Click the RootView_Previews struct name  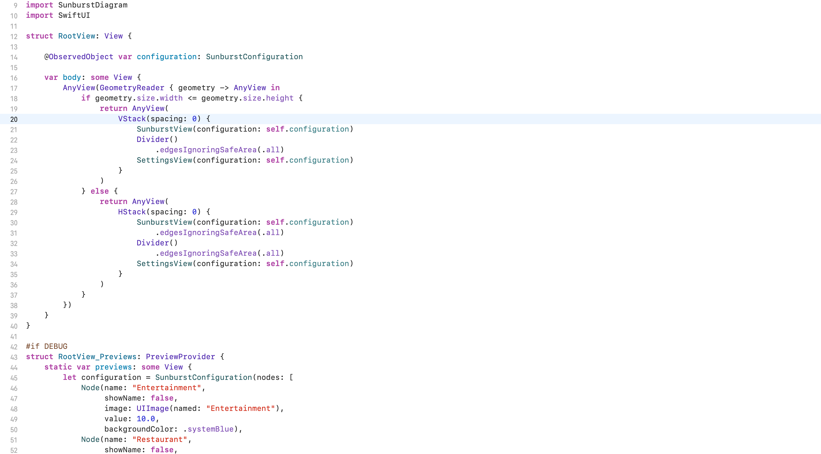[97, 357]
